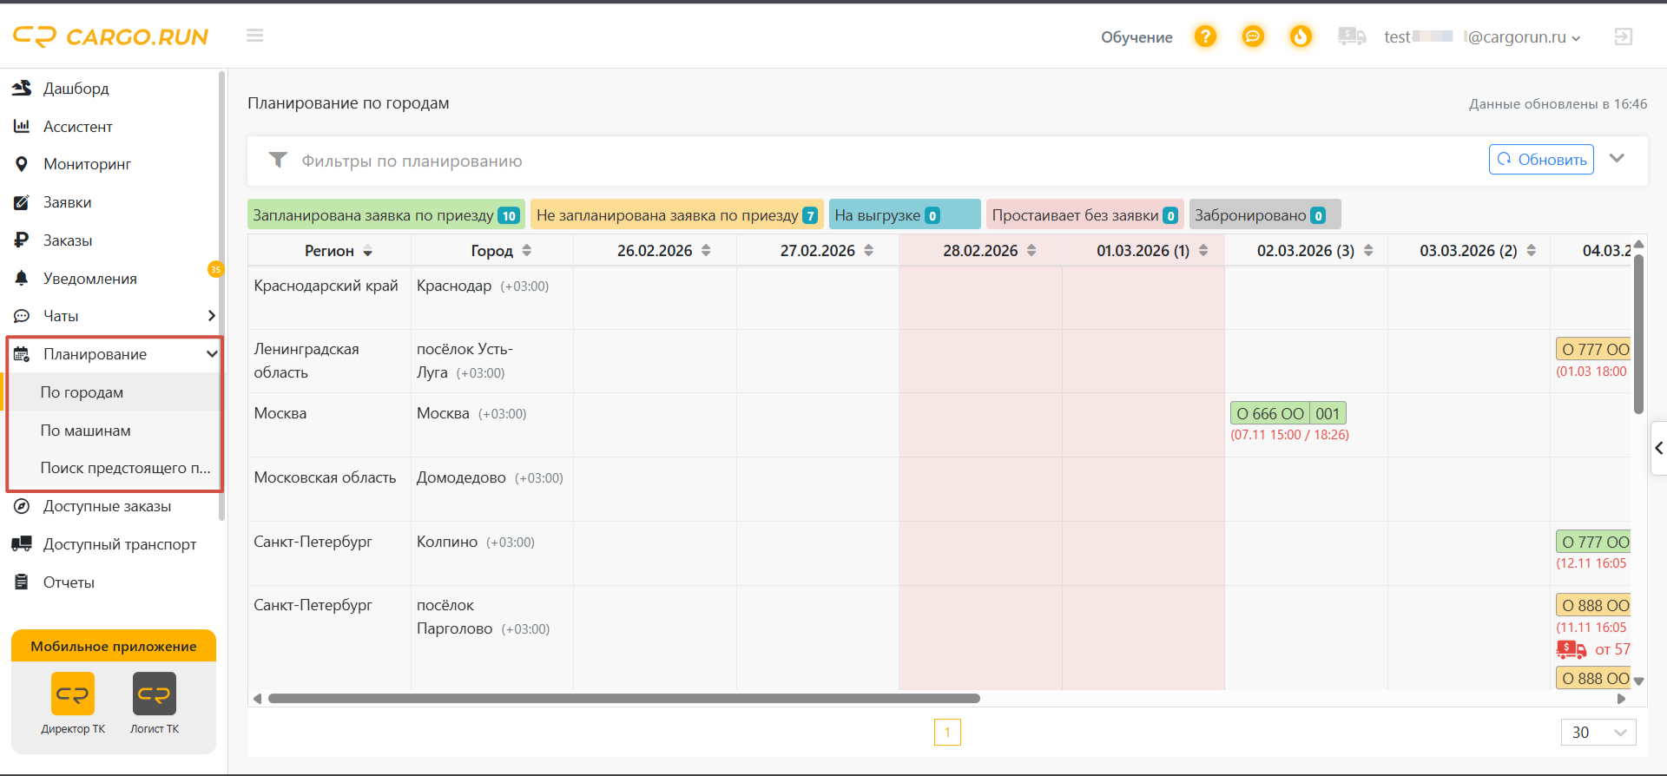The height and width of the screenshot is (776, 1667).
Task: Click red truck price icon in Парголово row
Action: [1571, 649]
